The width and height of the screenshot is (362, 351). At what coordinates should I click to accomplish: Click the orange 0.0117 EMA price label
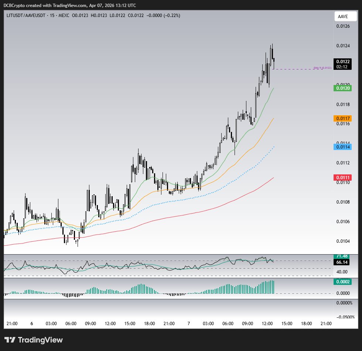coord(343,119)
